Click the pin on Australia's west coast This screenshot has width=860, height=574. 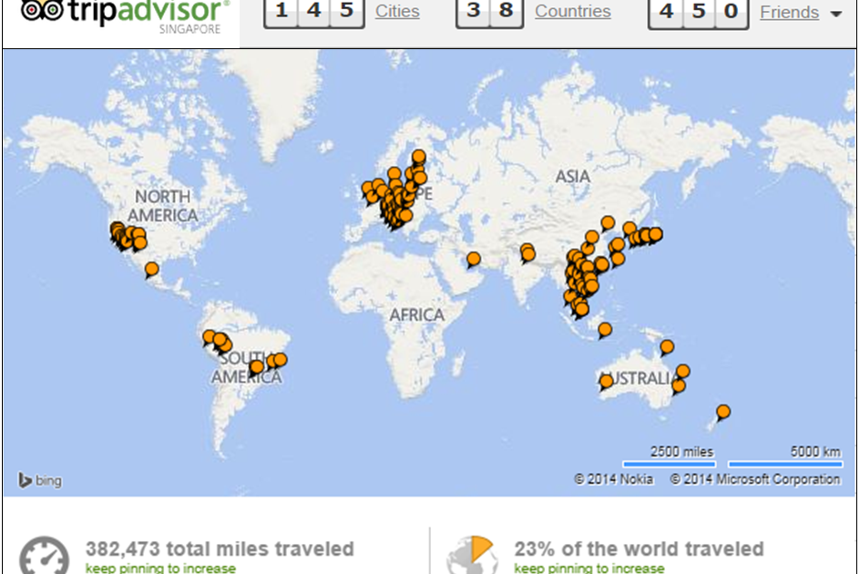pyautogui.click(x=607, y=381)
